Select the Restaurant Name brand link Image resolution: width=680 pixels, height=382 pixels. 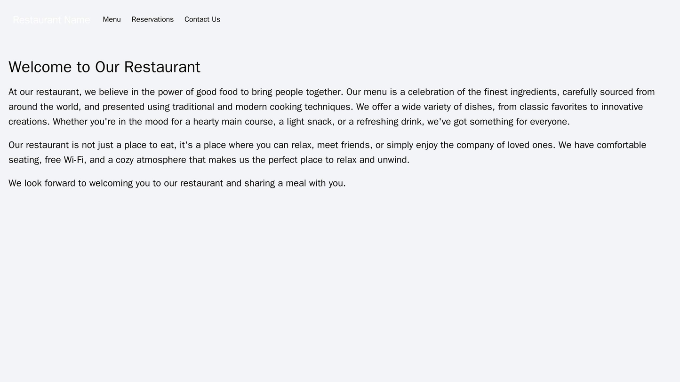(x=51, y=19)
